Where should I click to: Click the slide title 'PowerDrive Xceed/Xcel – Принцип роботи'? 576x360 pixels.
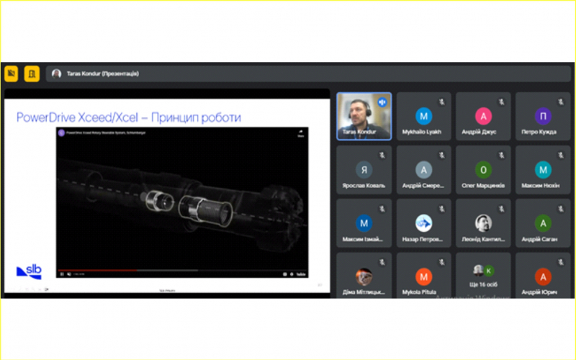click(129, 117)
